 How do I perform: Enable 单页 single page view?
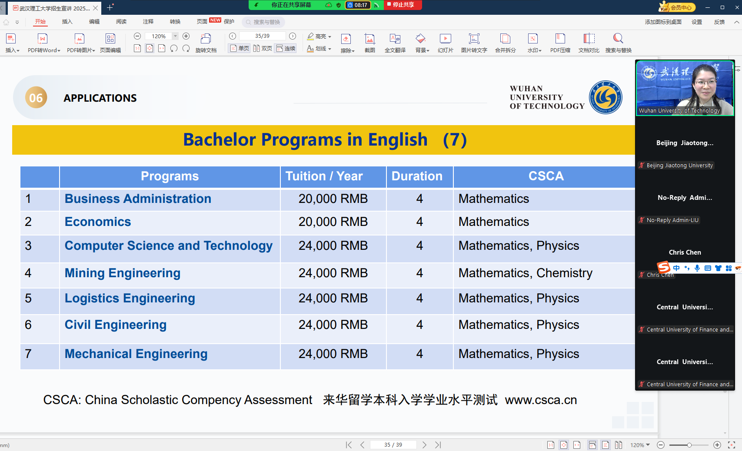(x=240, y=48)
